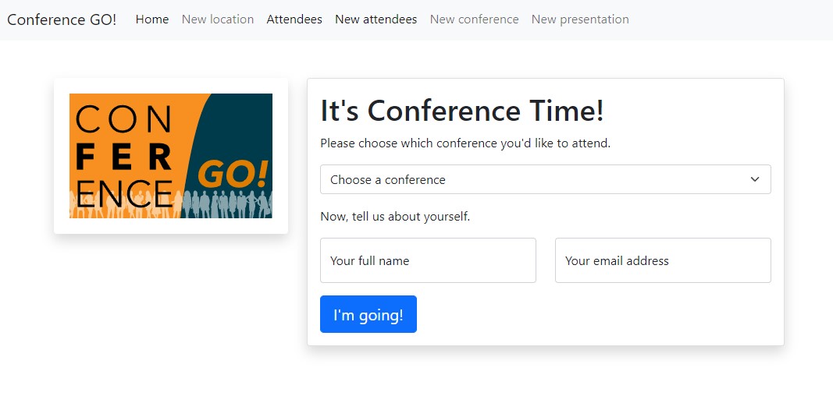This screenshot has height=403, width=833.
Task: Open the New attendees nav link
Action: point(376,19)
